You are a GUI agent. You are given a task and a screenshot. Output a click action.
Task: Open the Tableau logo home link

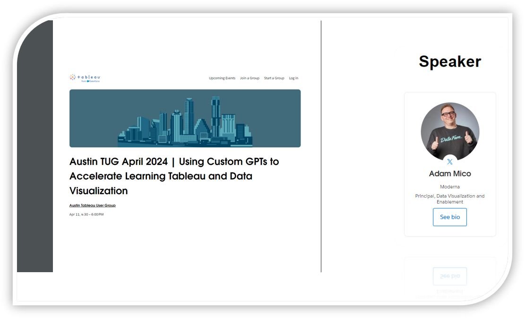85,78
